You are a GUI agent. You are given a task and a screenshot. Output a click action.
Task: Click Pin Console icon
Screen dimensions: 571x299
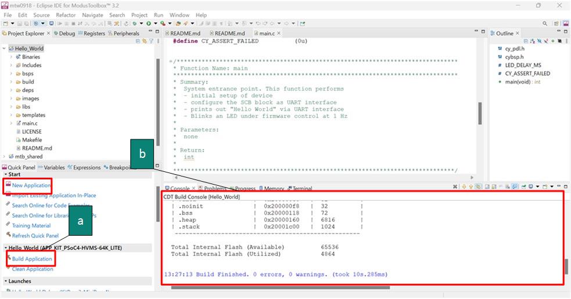(524, 187)
